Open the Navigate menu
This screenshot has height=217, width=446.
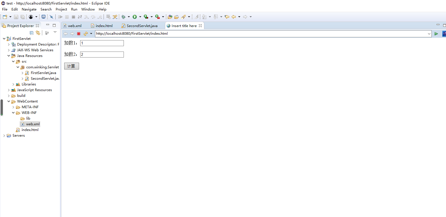29,9
